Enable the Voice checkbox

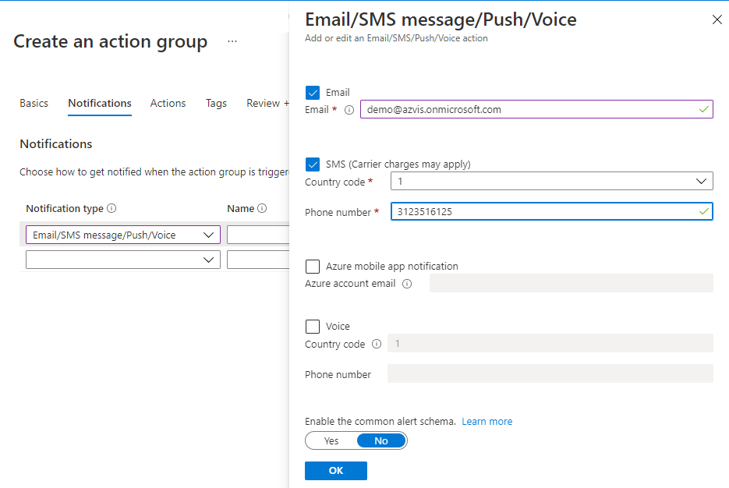(313, 327)
